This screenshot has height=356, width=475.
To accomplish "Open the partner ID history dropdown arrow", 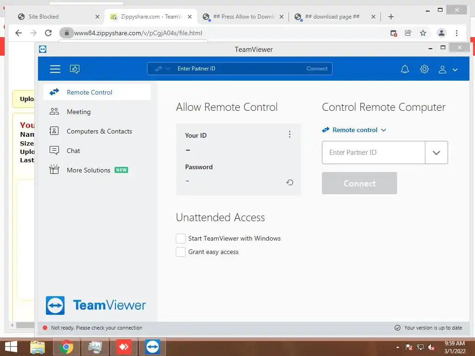I will click(436, 153).
